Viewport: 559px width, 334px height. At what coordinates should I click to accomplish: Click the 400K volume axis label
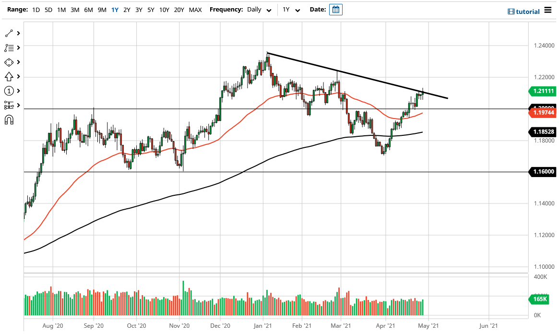(540, 276)
